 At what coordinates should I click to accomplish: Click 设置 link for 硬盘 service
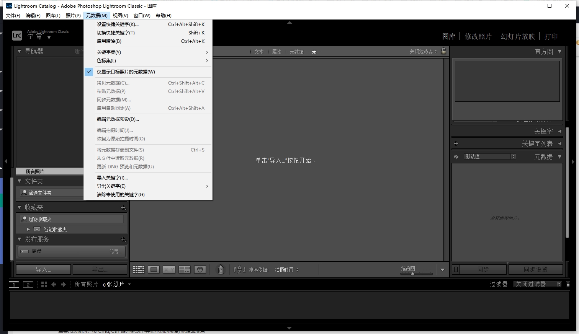115,252
